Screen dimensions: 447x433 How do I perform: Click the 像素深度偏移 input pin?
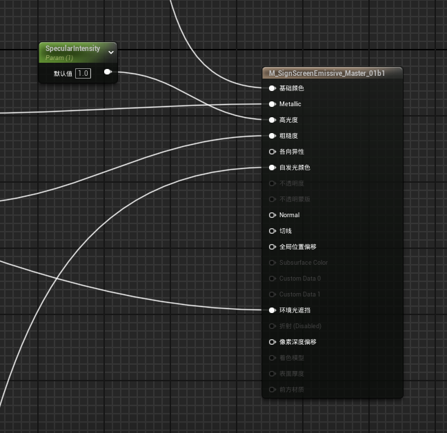[272, 342]
